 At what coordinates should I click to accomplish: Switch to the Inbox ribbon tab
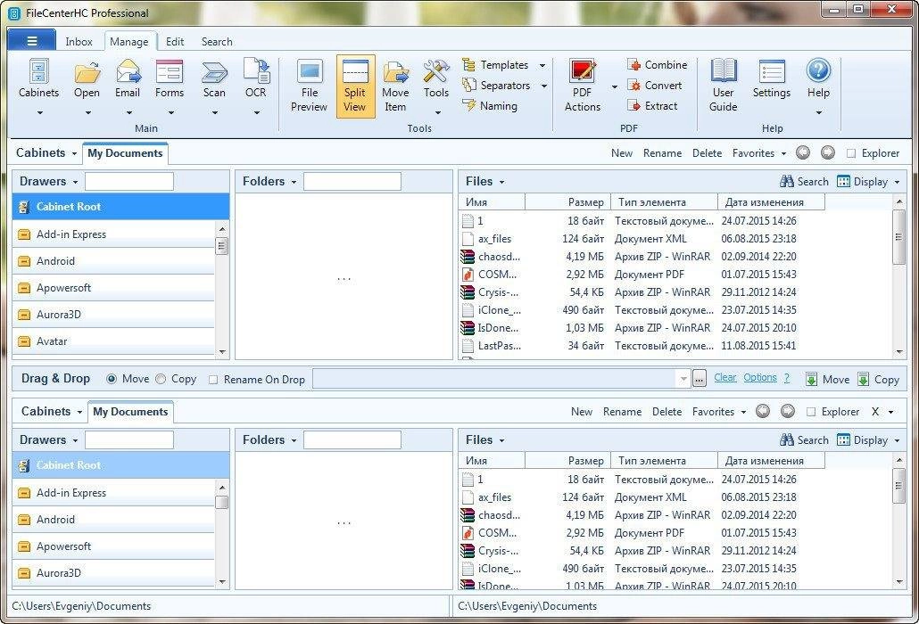point(79,42)
